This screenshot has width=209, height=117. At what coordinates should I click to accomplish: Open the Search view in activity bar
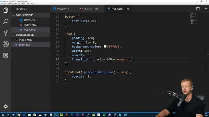tap(6, 21)
